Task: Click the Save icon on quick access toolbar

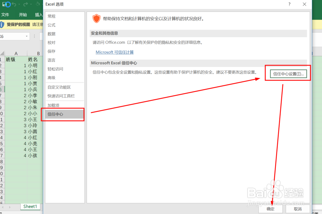Action: point(4,4)
